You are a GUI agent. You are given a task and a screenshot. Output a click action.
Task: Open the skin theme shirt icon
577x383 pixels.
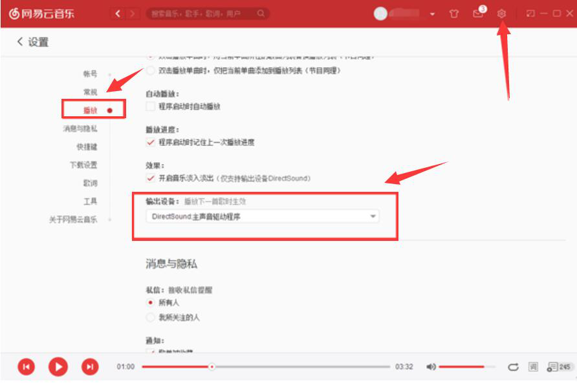(x=454, y=14)
